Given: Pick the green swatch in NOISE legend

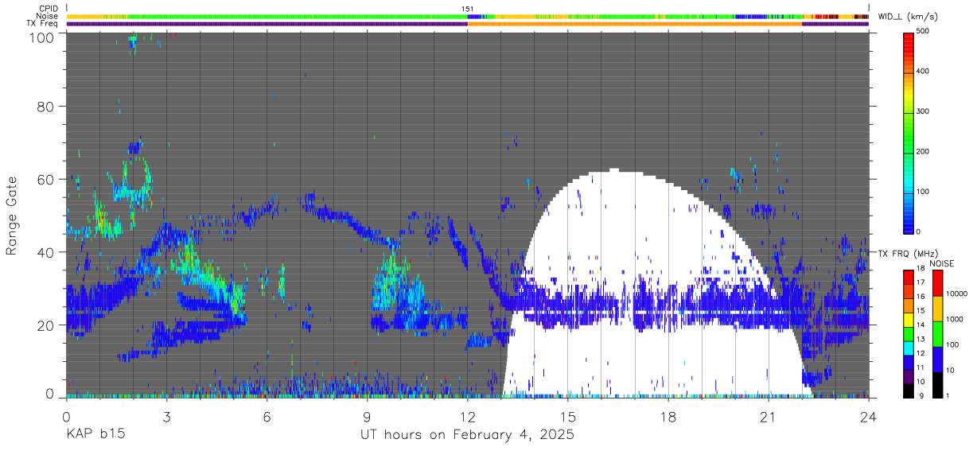Looking at the screenshot, I should pyautogui.click(x=937, y=333).
